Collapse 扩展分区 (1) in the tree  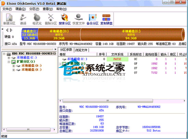pyautogui.click(x=9, y=62)
